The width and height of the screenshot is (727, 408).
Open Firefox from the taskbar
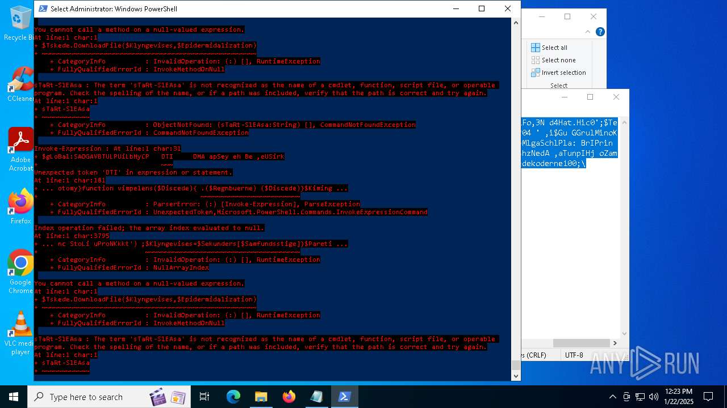(x=289, y=397)
